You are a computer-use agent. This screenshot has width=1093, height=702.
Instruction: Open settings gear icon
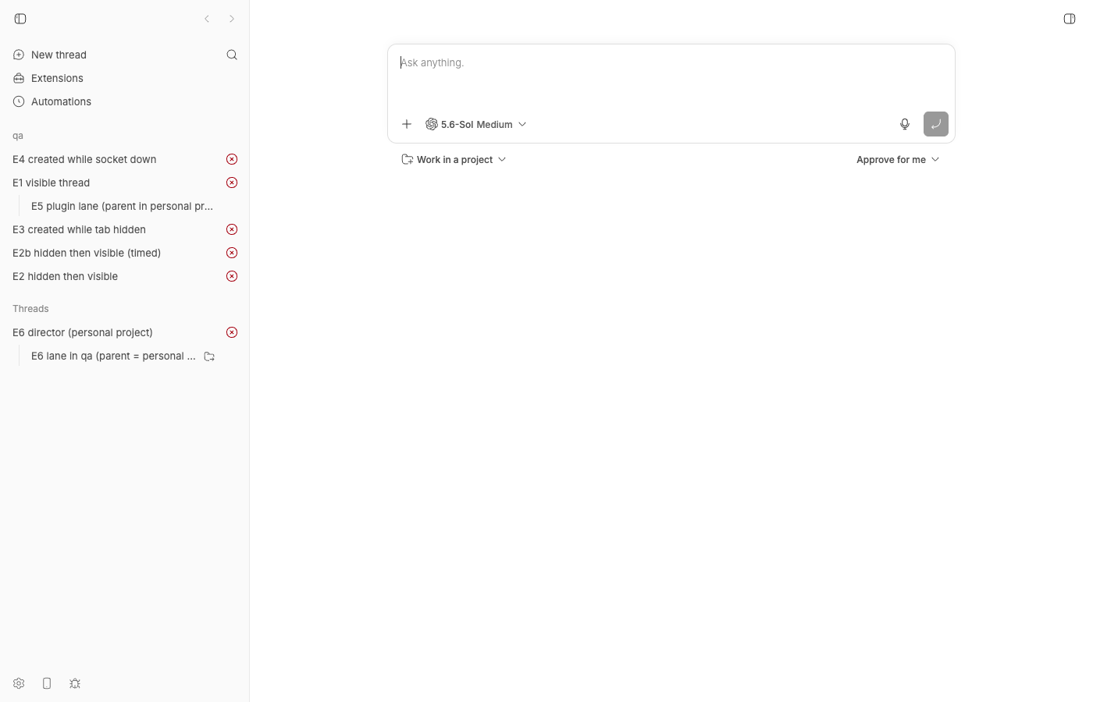pos(19,683)
